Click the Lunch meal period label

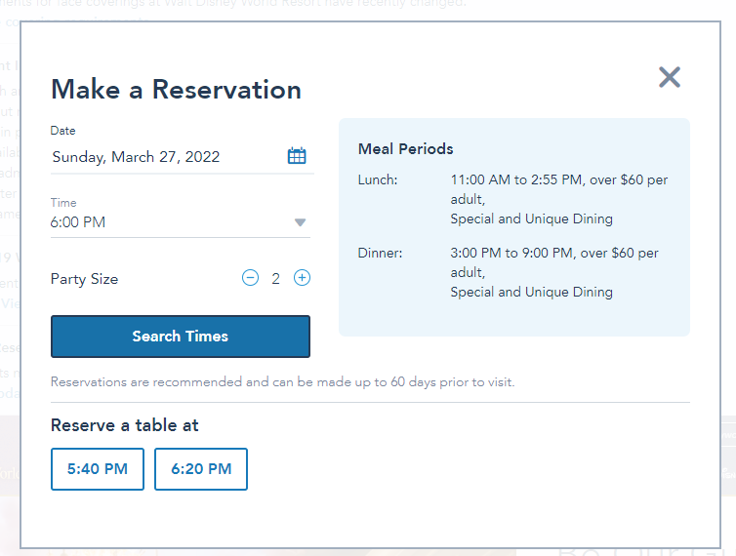(x=378, y=180)
